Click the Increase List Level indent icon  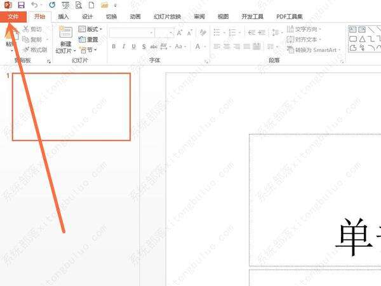click(262, 32)
